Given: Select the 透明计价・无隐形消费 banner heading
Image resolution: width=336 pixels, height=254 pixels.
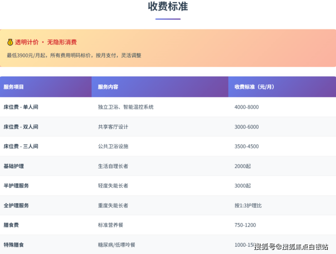Looking at the screenshot, I should tap(46, 42).
